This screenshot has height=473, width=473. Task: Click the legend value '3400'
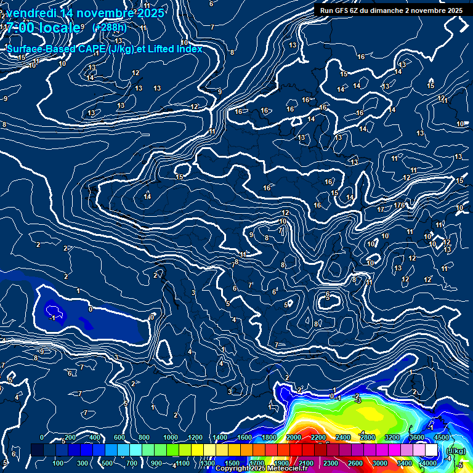405,463
